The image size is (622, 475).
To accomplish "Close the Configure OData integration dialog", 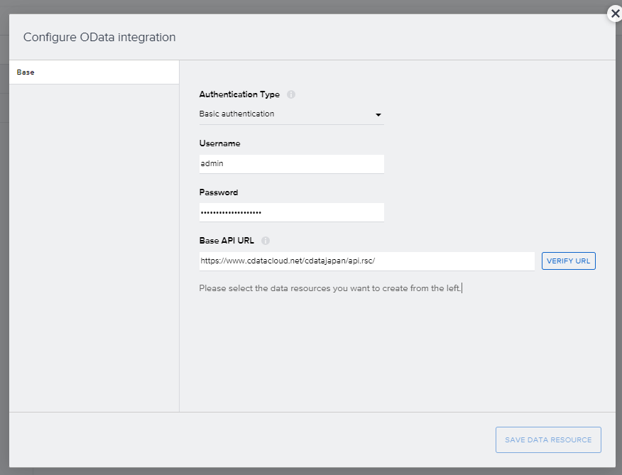I will 615,13.
